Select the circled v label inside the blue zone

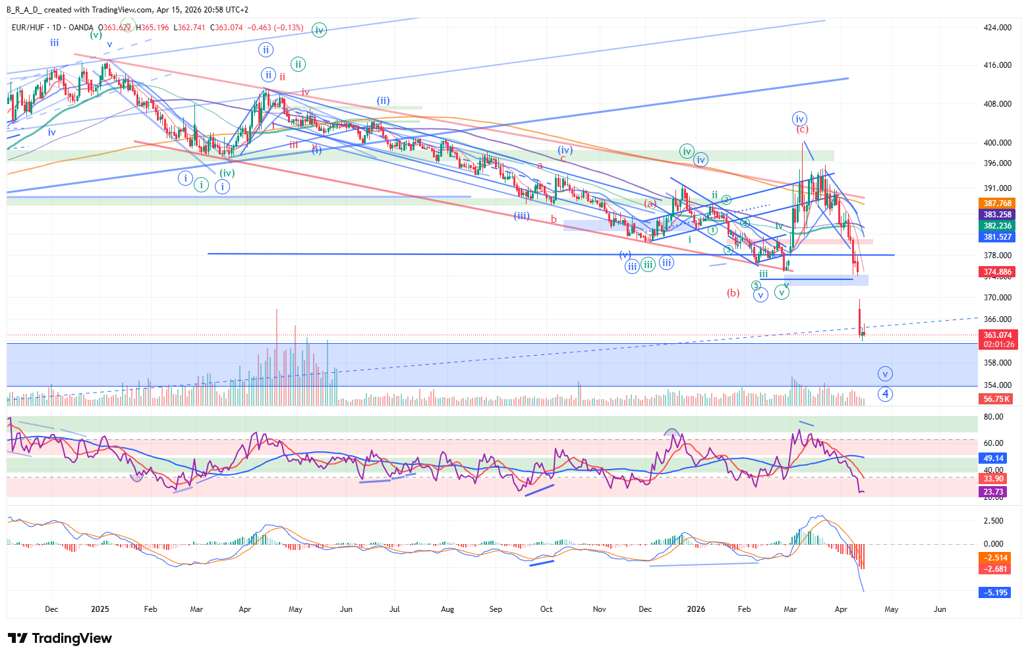coord(885,374)
